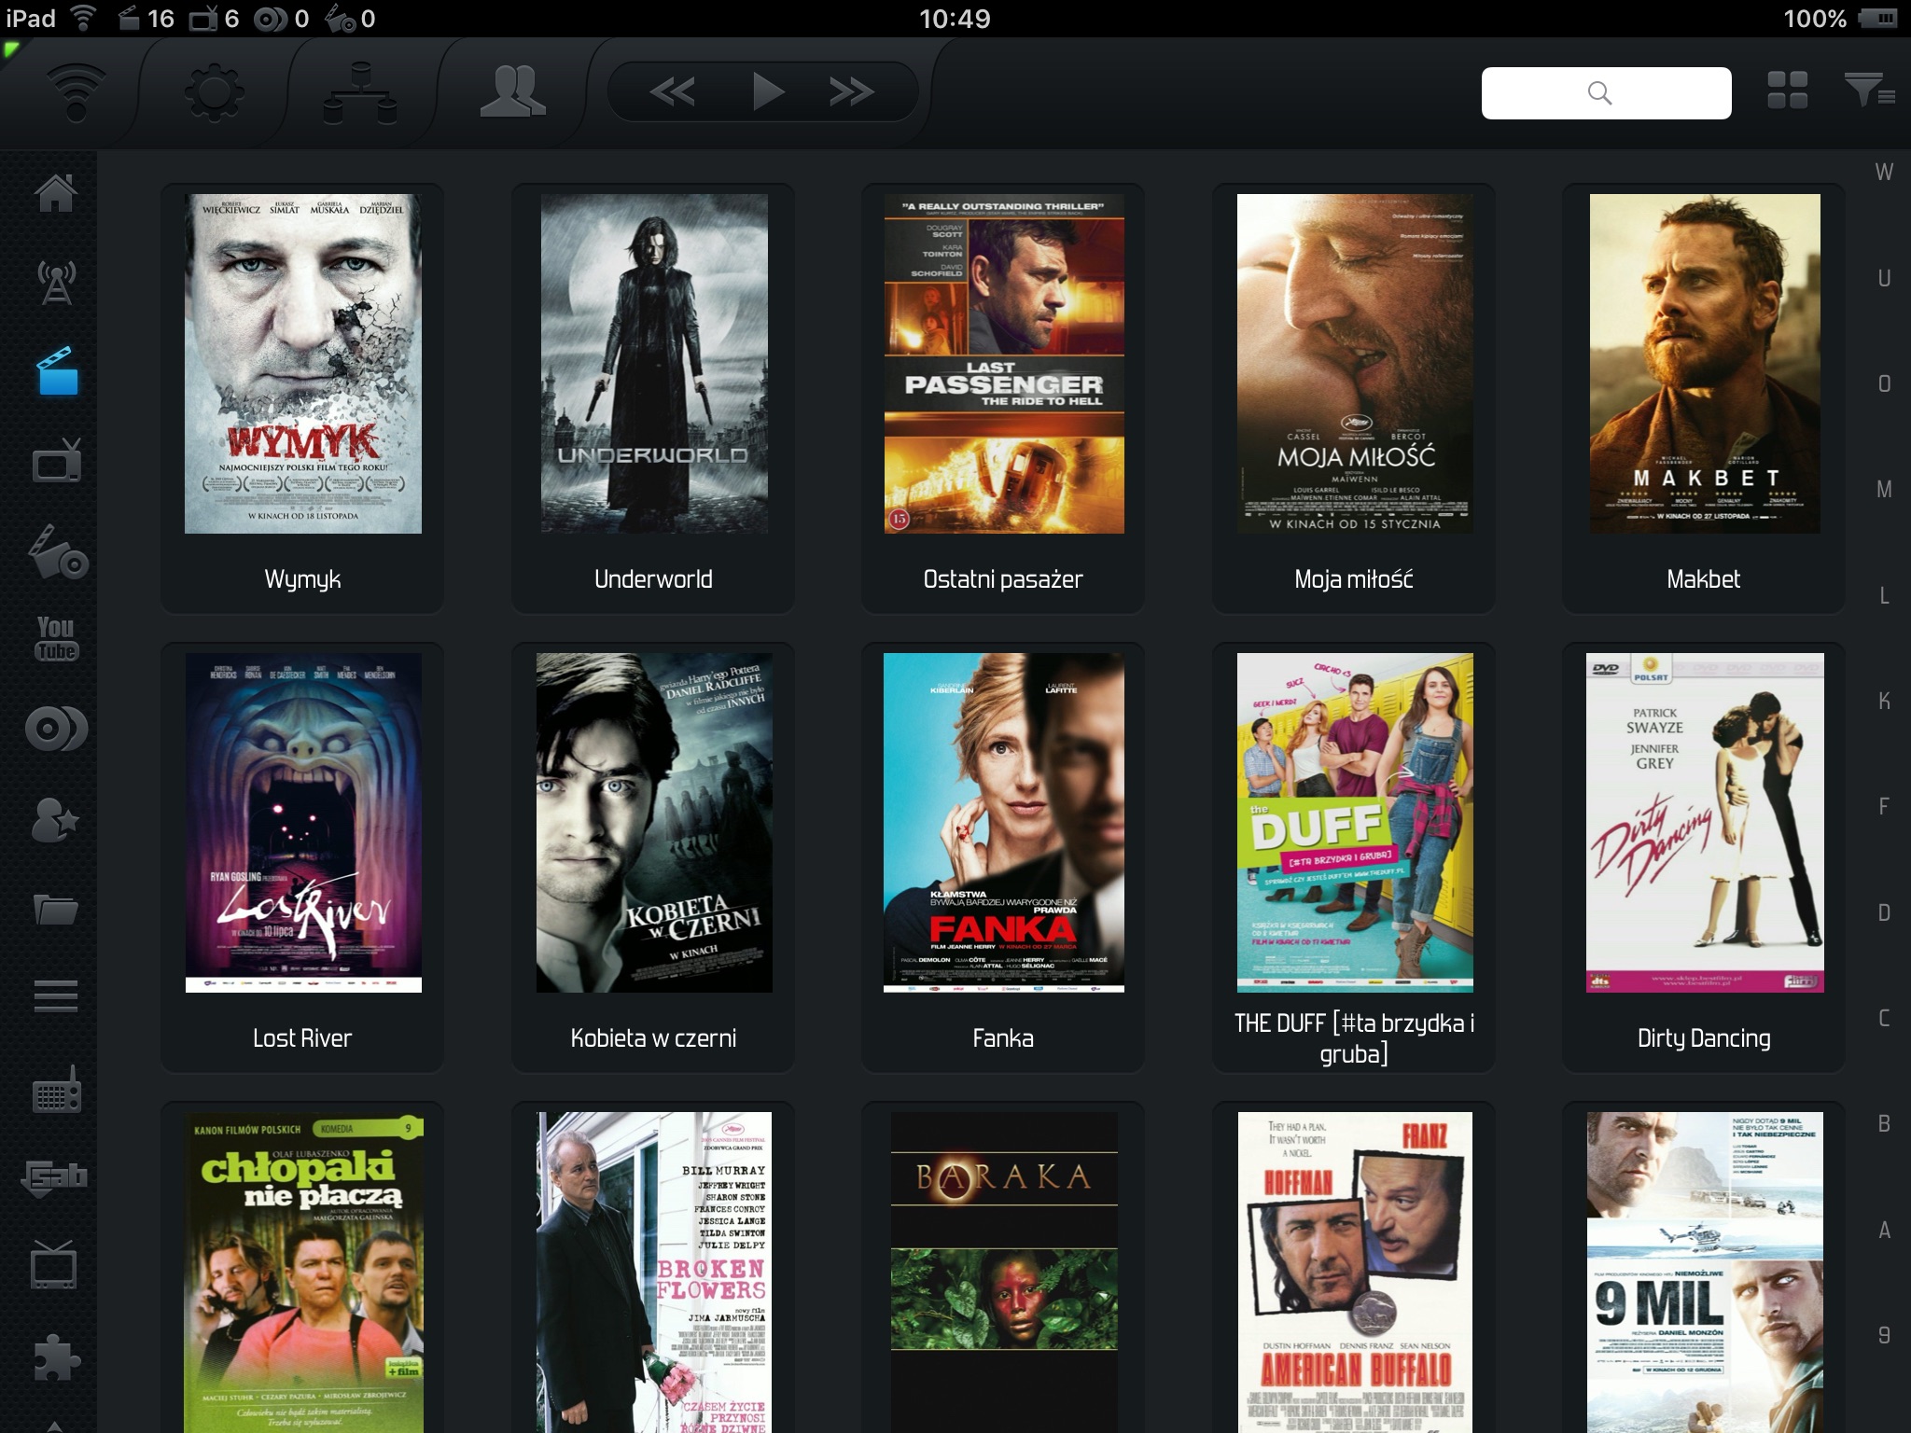Jump to letter M in index
This screenshot has height=1433, width=1911.
tap(1884, 490)
